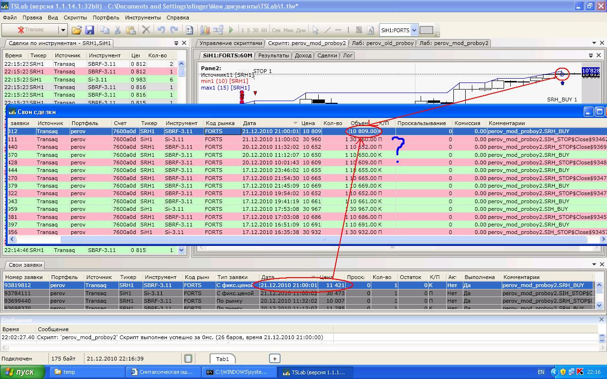Toggle the Мин interval unit button
Viewport: 607px width, 379px height.
pyautogui.click(x=288, y=30)
